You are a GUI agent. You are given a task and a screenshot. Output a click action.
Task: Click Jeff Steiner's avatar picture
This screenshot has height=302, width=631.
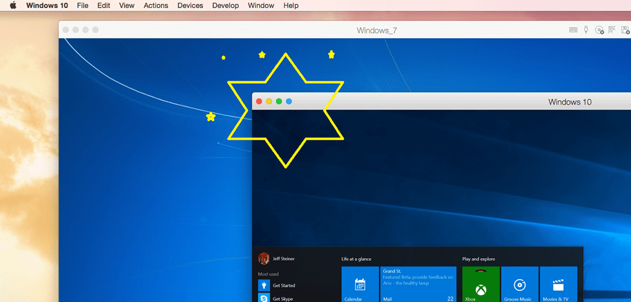pyautogui.click(x=264, y=259)
